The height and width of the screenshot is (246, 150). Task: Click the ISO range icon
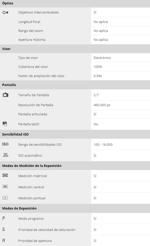(x=5, y=144)
